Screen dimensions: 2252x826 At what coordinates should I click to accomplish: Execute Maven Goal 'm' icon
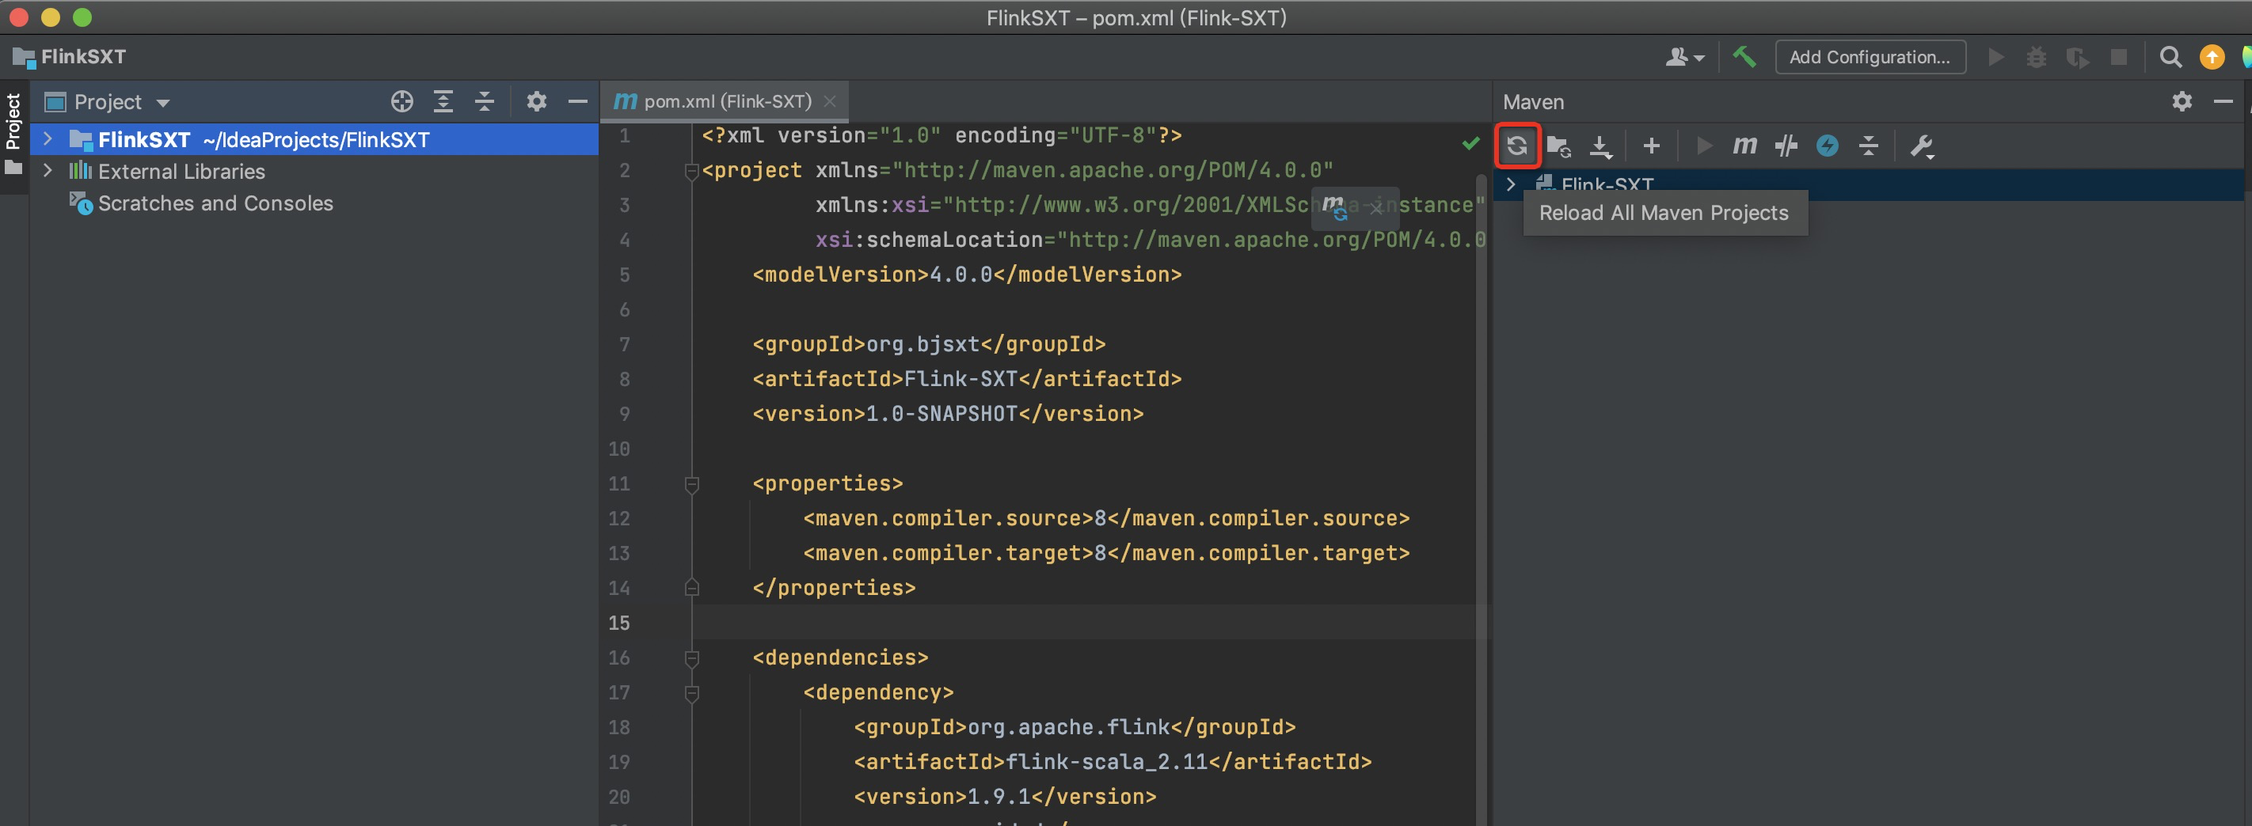click(1744, 145)
